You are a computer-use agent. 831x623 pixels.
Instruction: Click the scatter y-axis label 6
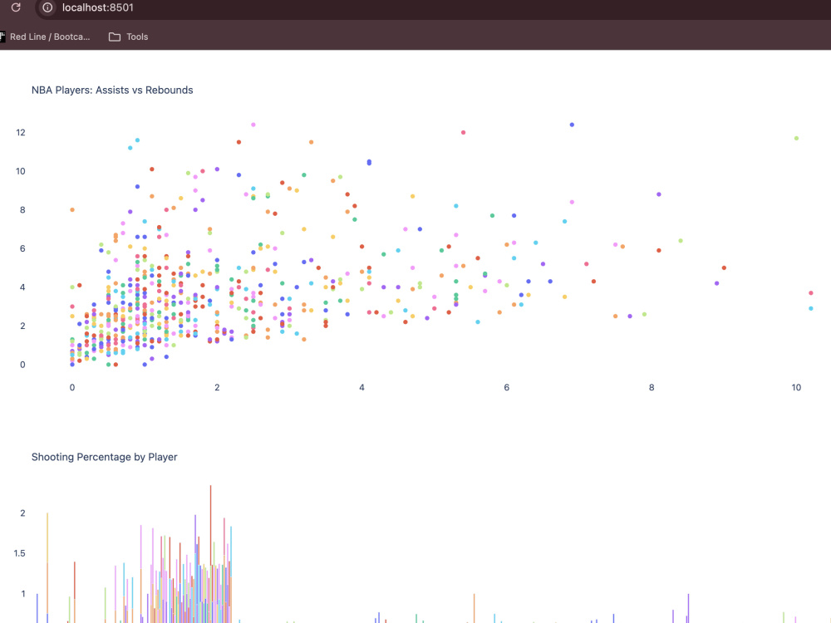[x=22, y=248]
